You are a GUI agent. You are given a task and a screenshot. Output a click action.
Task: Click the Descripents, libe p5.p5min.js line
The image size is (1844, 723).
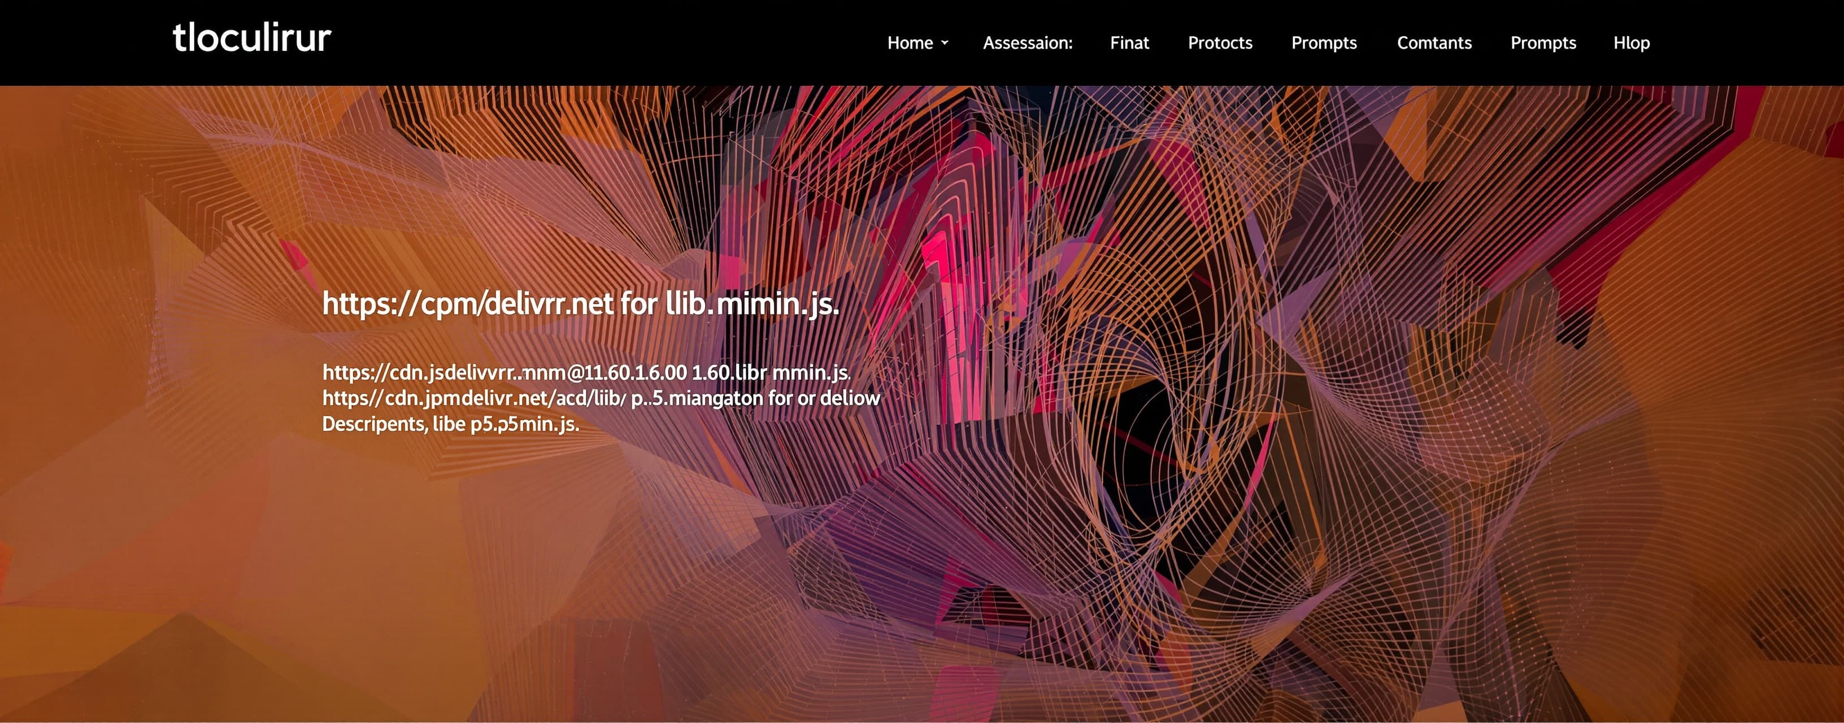click(450, 424)
